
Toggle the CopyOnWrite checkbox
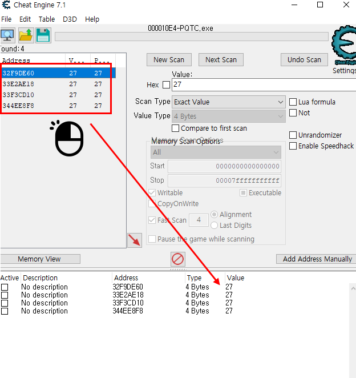[152, 204]
